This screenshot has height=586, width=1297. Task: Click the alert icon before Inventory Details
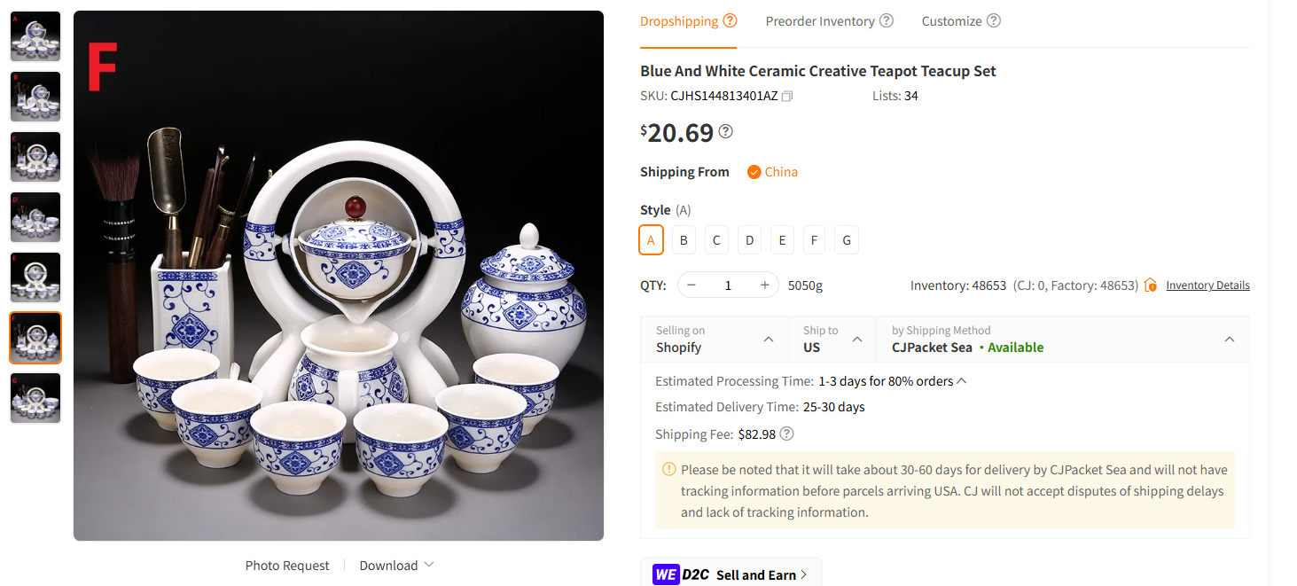(1150, 285)
